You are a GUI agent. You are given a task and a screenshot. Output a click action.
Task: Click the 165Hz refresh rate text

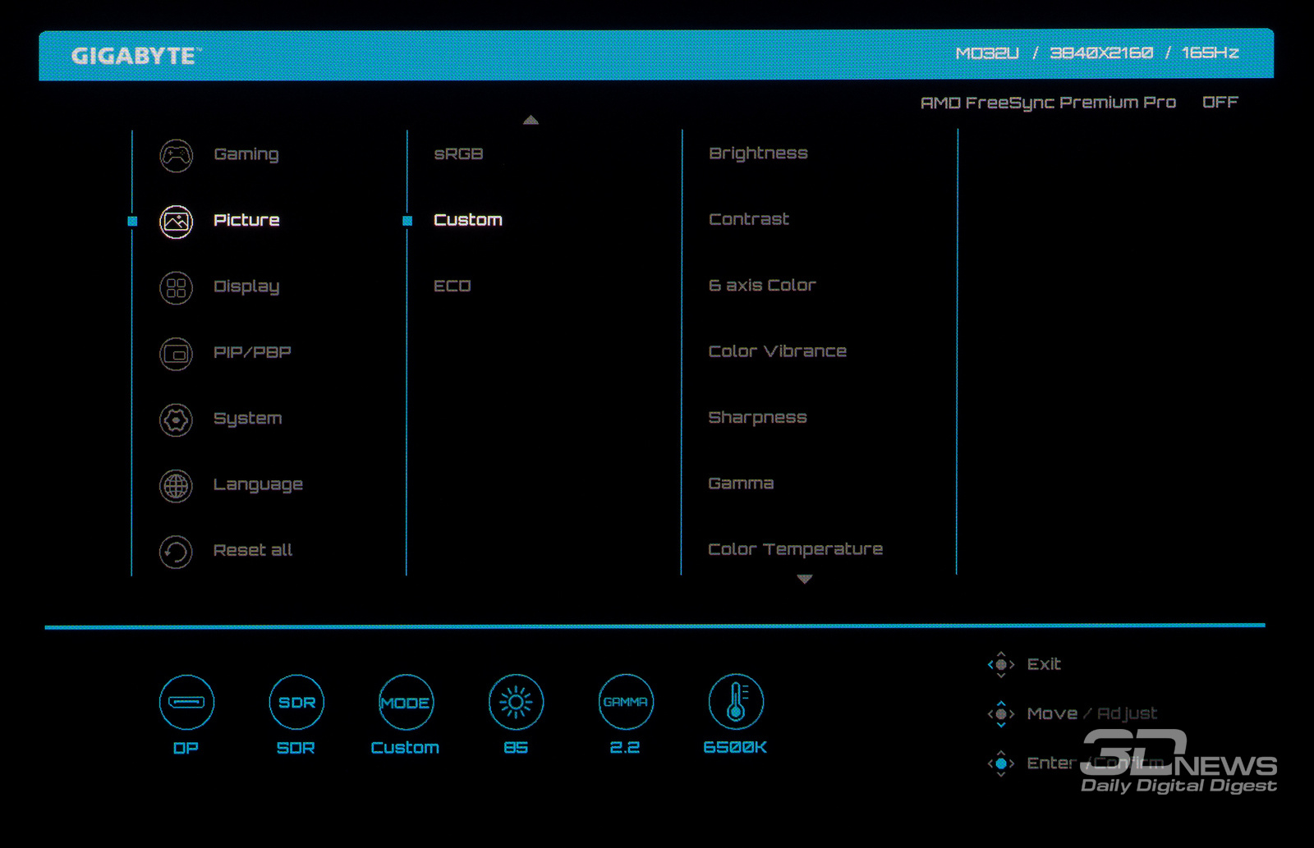(x=1211, y=53)
